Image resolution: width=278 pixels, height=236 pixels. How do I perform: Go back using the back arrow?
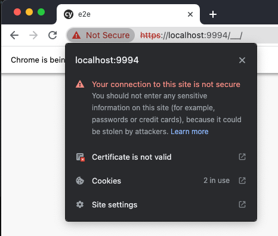(14, 35)
